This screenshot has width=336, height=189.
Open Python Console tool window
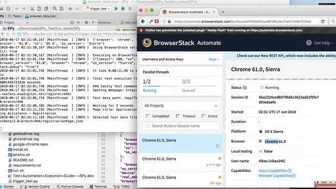70,186
